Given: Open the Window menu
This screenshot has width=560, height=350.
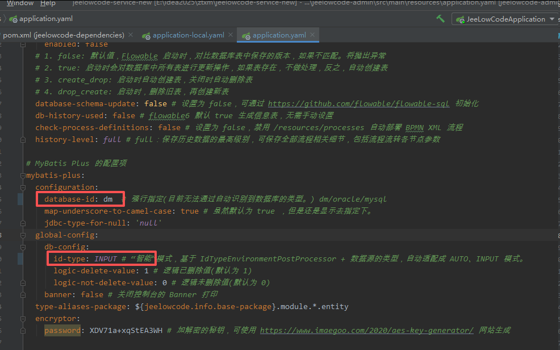Looking at the screenshot, I should [20, 3].
